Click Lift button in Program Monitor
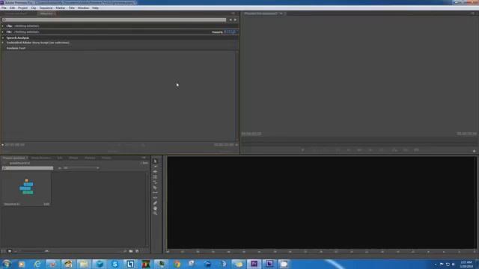The image size is (479, 269). click(394, 150)
